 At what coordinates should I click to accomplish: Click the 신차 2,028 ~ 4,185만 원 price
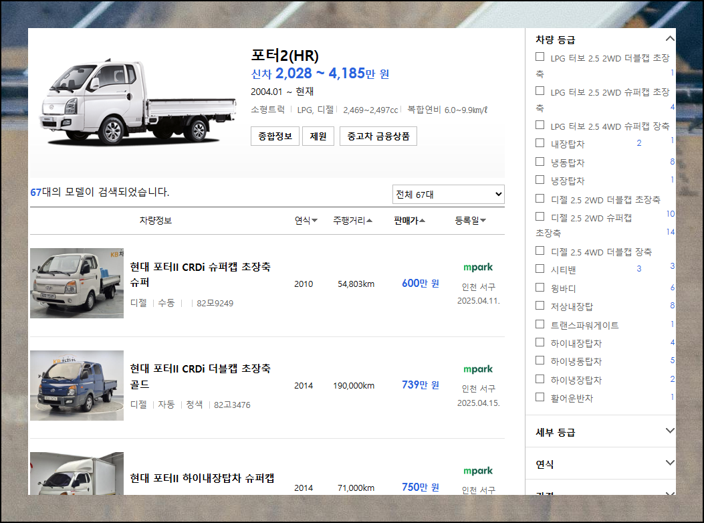point(320,74)
